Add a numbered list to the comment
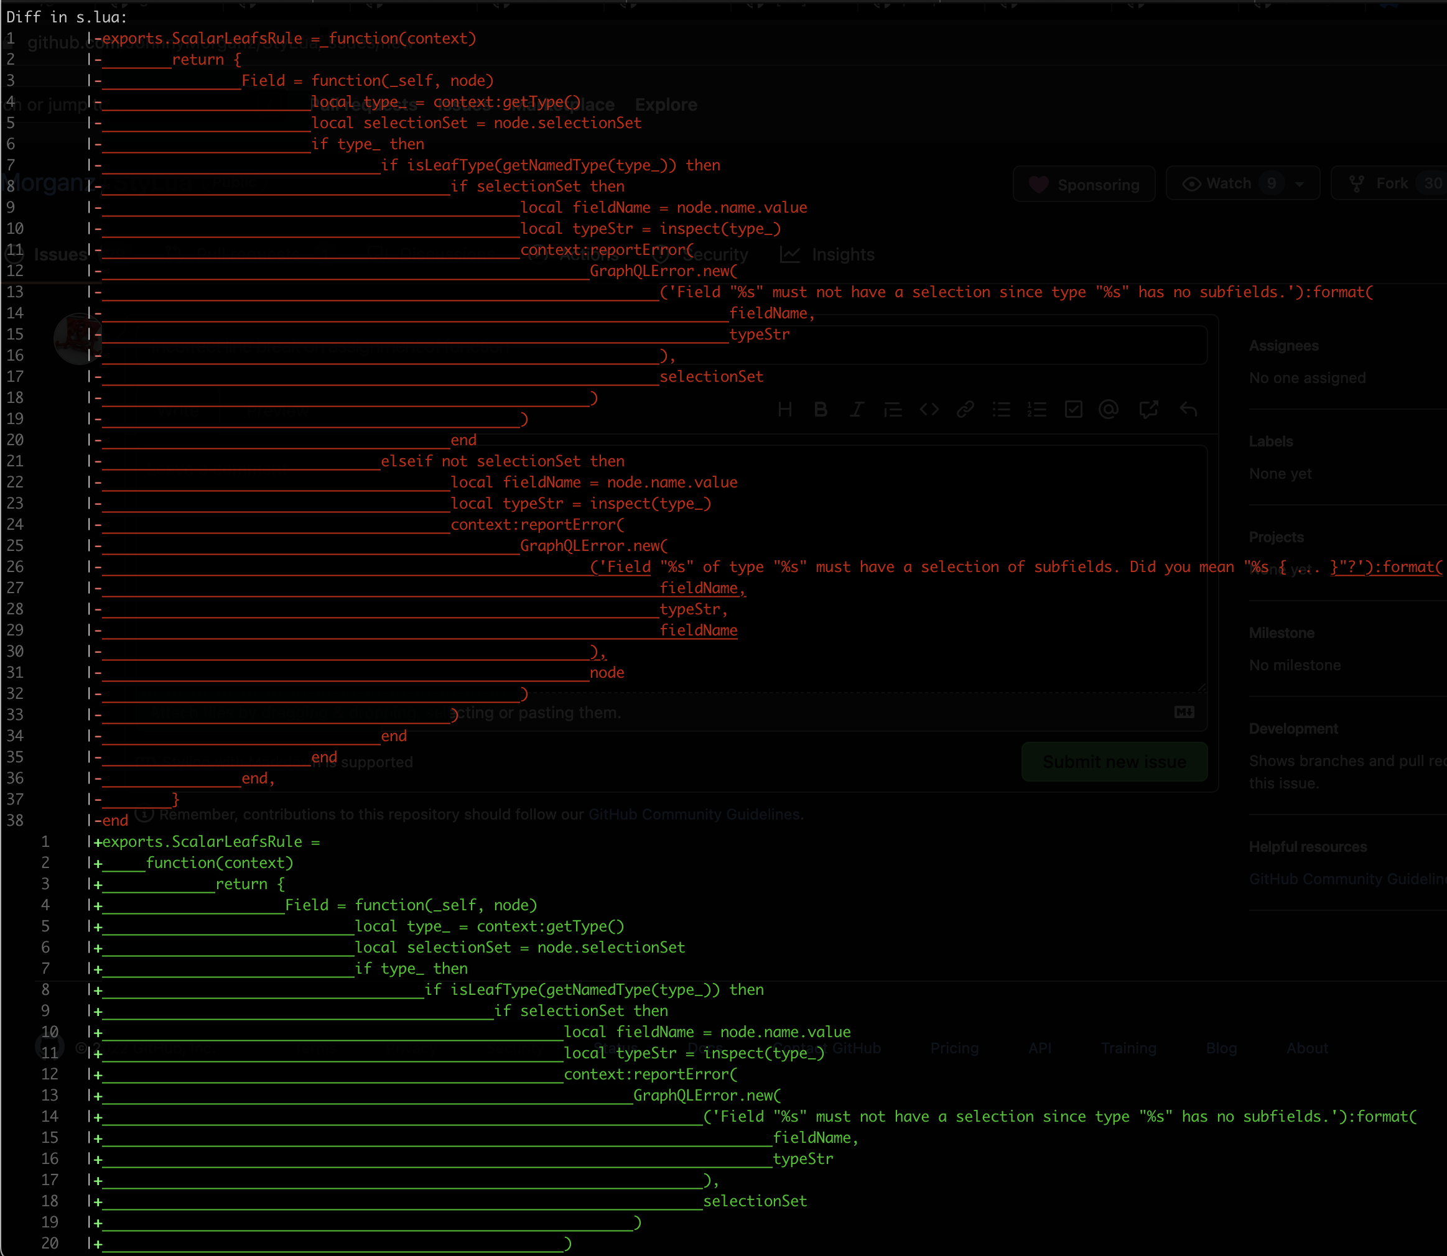Screen dimensions: 1447x1256 pos(1037,410)
